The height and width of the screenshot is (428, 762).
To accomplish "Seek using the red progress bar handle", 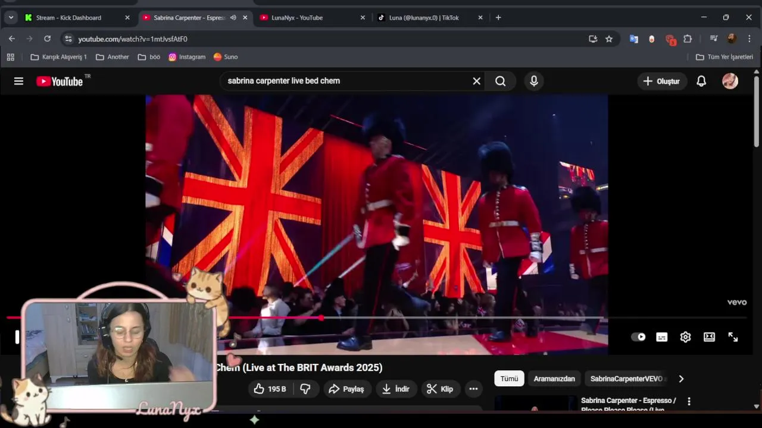I will click(321, 318).
